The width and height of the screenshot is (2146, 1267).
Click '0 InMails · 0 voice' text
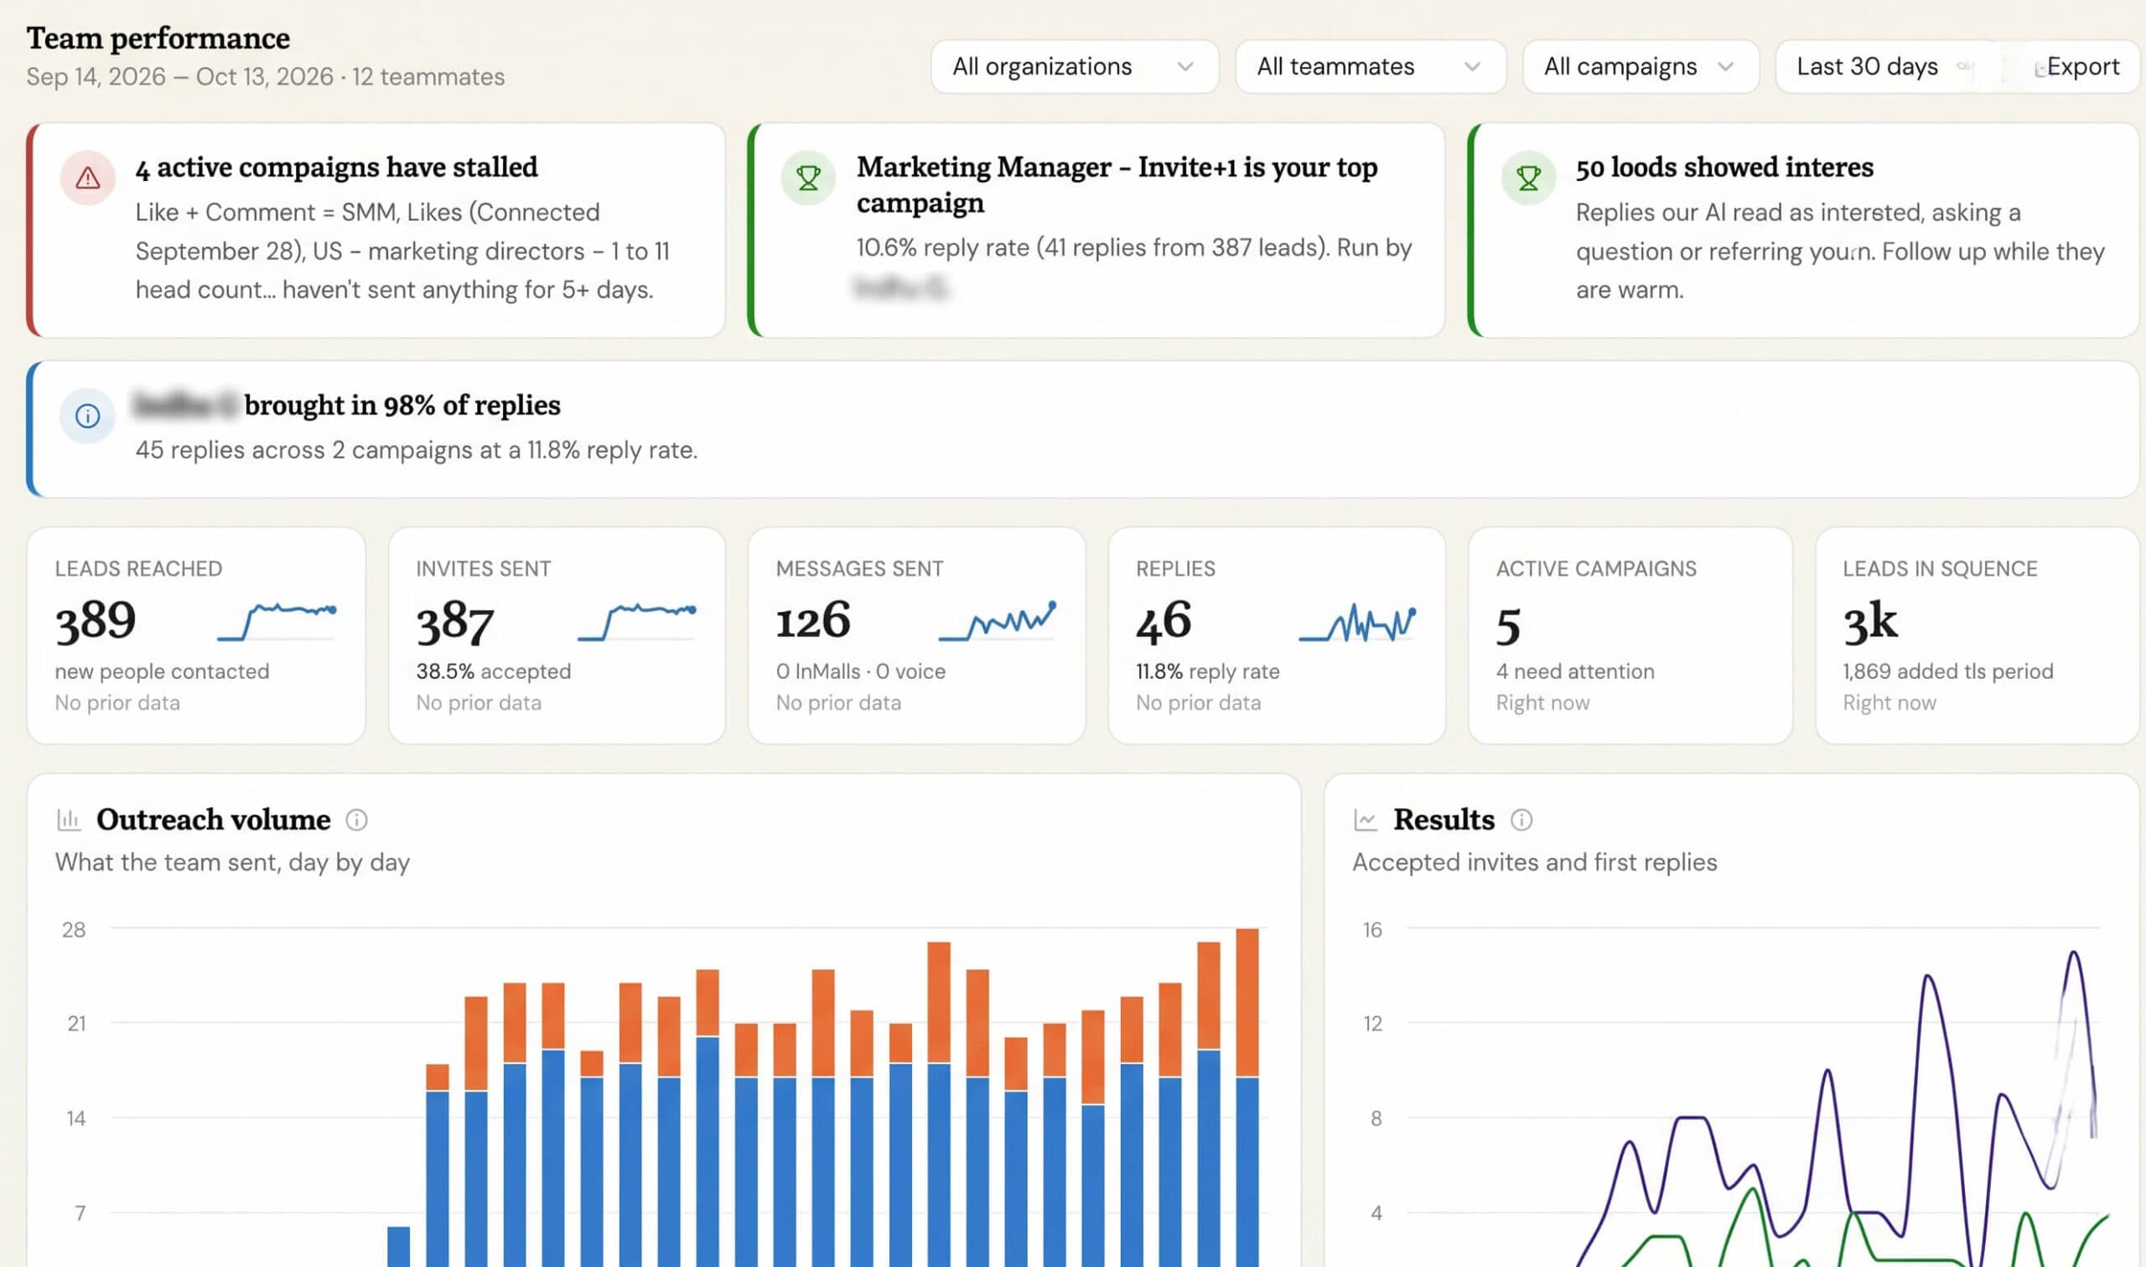861,671
